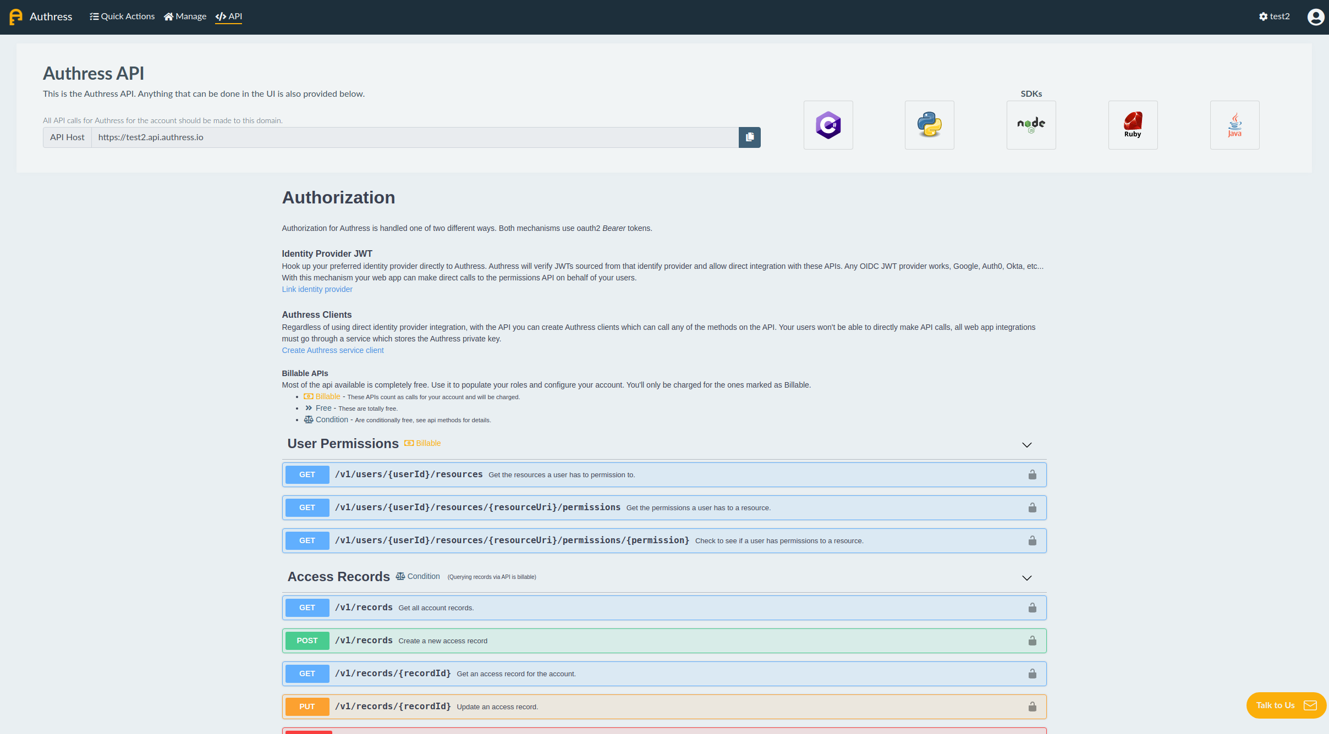Follow the Link identity provider link

click(317, 289)
